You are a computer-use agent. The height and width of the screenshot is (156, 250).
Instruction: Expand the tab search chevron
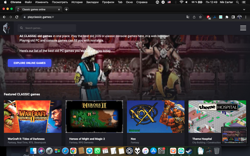coord(245,9)
